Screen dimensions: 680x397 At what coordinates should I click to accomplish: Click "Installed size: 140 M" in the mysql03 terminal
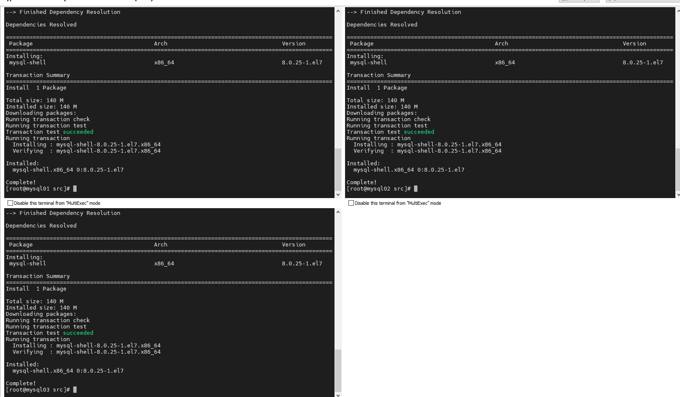click(41, 308)
